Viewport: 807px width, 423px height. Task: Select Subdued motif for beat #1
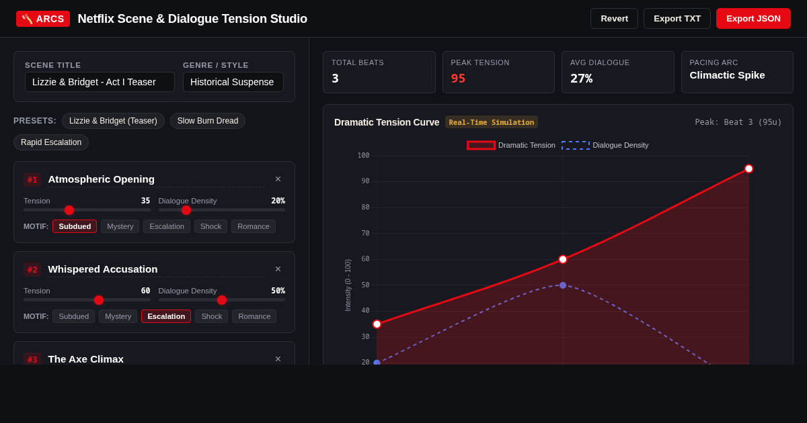[75, 226]
